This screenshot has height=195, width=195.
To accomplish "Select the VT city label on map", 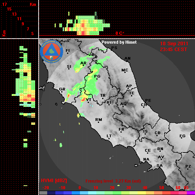I will [89, 100].
